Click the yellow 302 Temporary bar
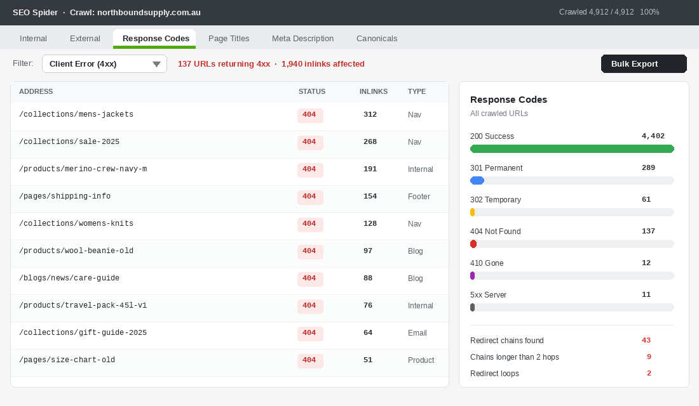This screenshot has height=406, width=699. tap(473, 213)
